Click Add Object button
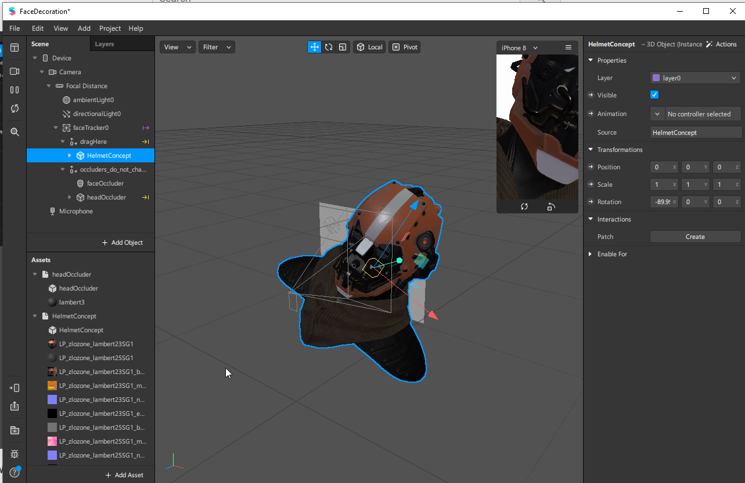 (123, 242)
